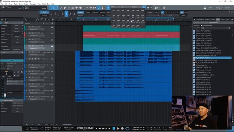Mute the 14 Ciara 2 track
Screen dimensions: 234x132
30,59
